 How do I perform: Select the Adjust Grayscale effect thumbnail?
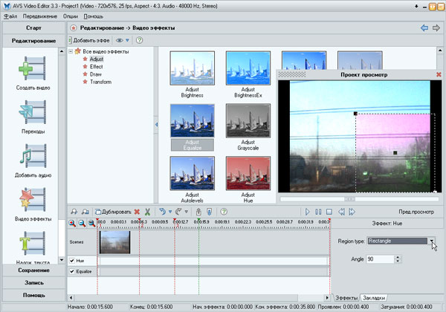(248, 121)
